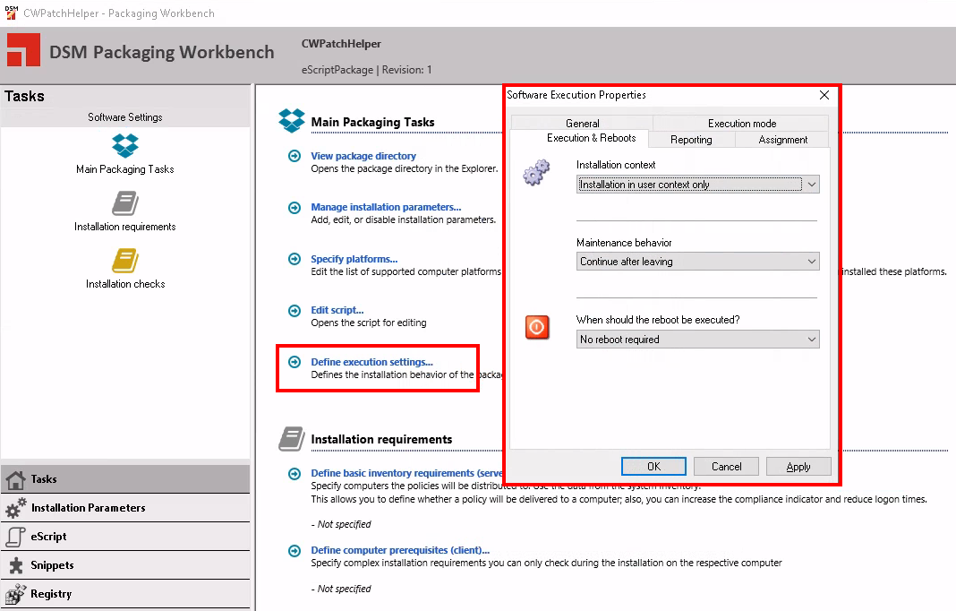This screenshot has height=611, width=956.
Task: Click the arrow icon beside Specify platforms
Action: [294, 259]
